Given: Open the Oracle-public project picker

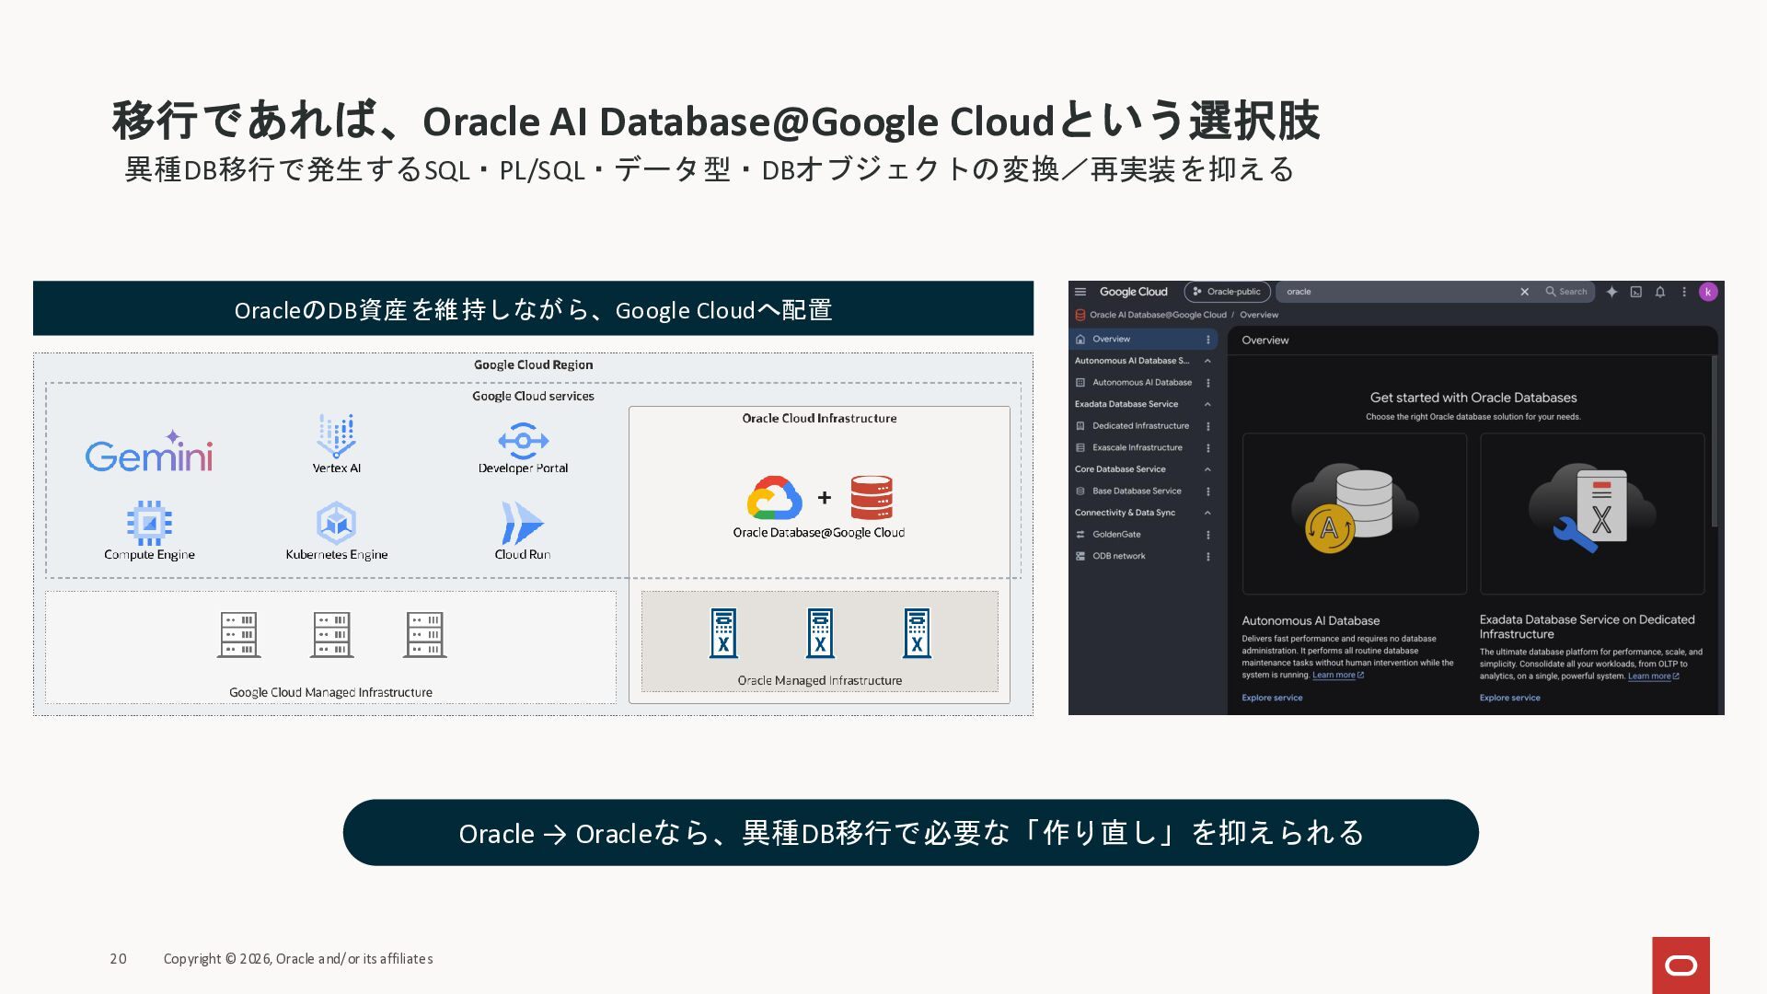Looking at the screenshot, I should click(x=1227, y=292).
